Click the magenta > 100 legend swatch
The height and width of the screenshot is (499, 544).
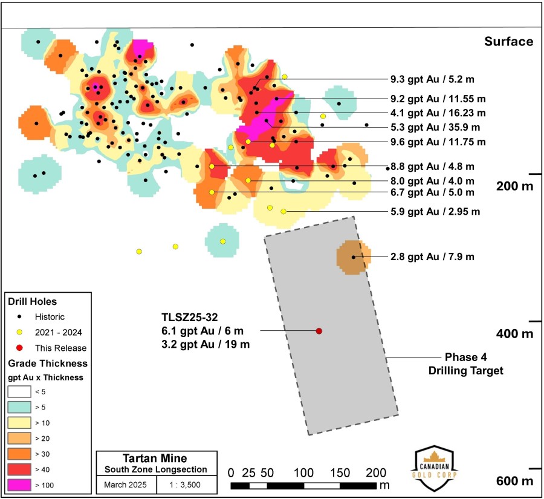tap(19, 485)
